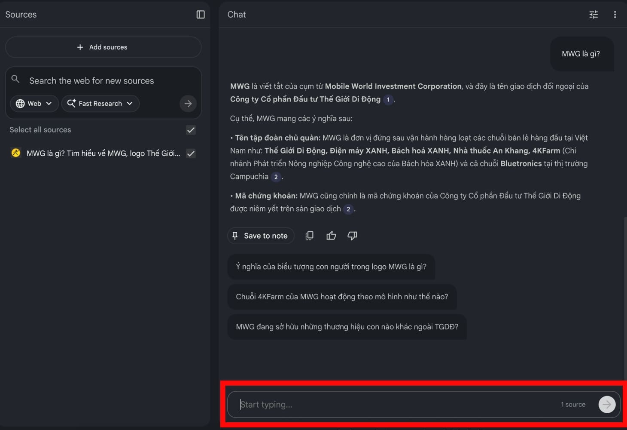This screenshot has width=627, height=430.
Task: Collapse the Sources panel with sidebar icon
Action: (201, 15)
